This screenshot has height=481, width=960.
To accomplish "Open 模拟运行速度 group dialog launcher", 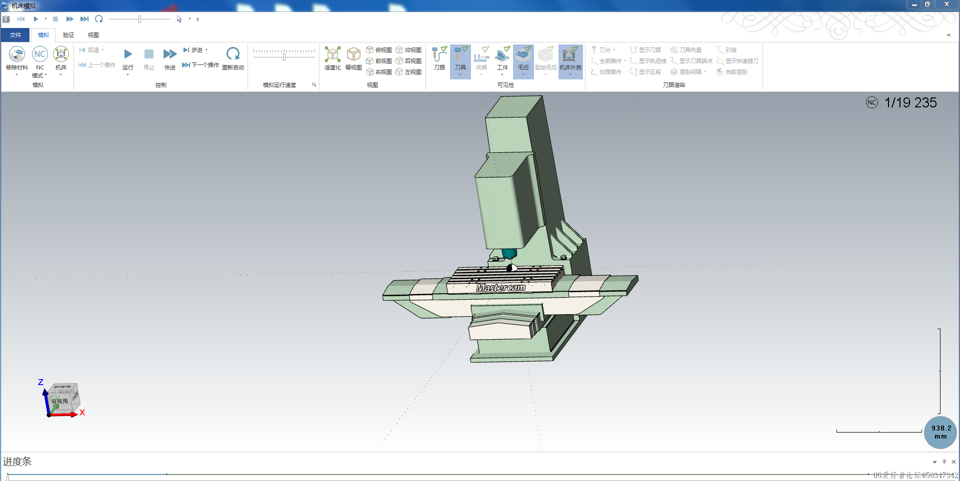I will [x=314, y=85].
